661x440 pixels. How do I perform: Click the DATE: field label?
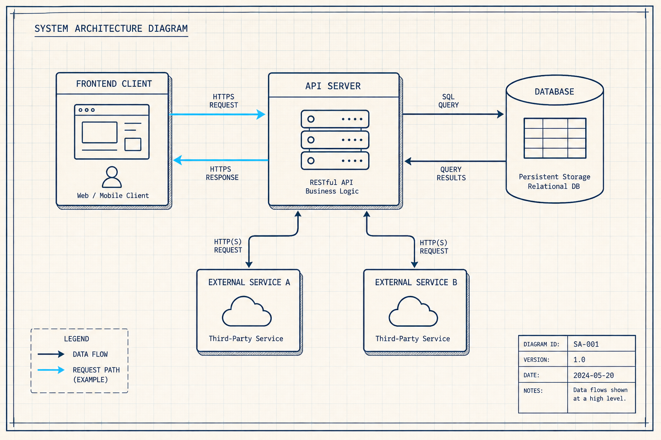point(531,375)
